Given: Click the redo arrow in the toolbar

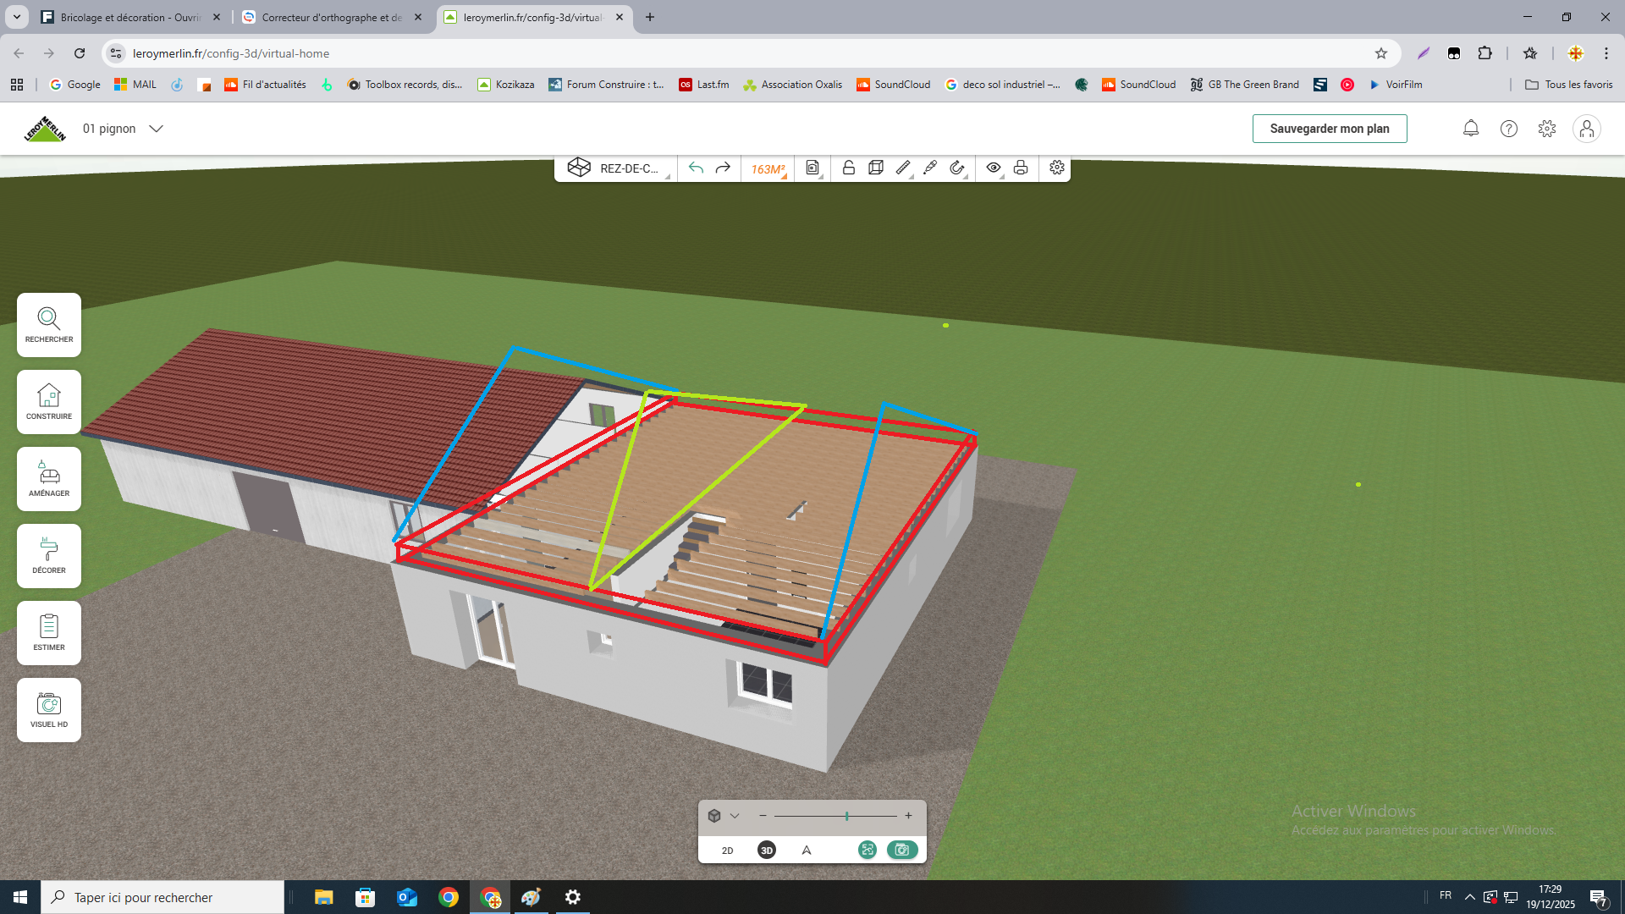Looking at the screenshot, I should pyautogui.click(x=723, y=168).
